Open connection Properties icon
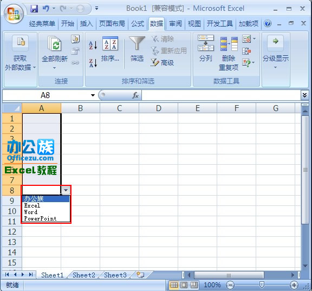This screenshot has width=312, height=291. [x=75, y=51]
